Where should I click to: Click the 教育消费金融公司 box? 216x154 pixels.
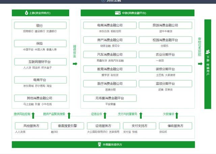110,69
